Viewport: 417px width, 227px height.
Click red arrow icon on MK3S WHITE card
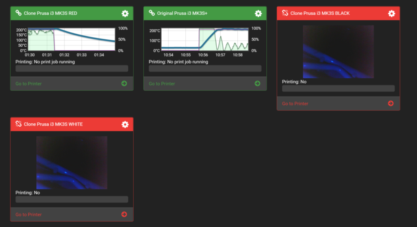tap(124, 214)
